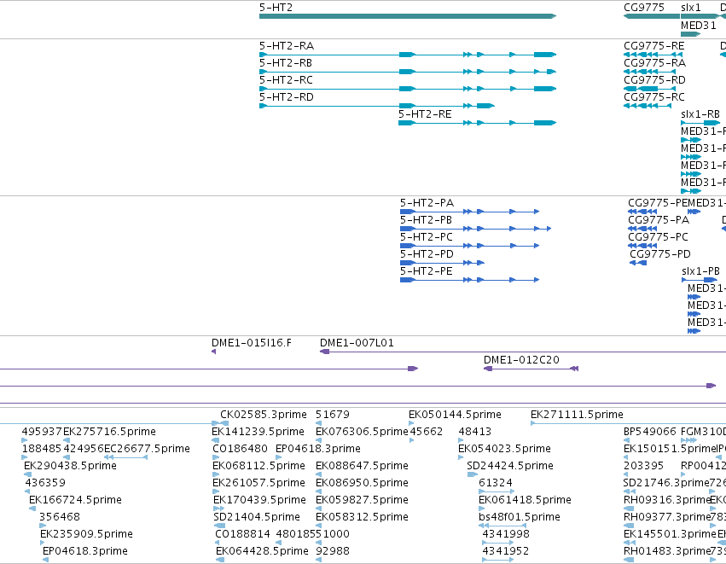This screenshot has height=564, width=726.
Task: Select the slx1-PB protein label
Action: (x=701, y=272)
